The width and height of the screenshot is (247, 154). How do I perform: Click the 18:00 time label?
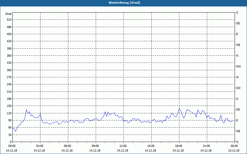click(x=179, y=146)
